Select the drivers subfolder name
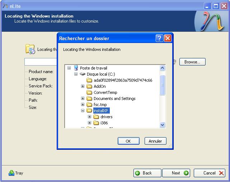This screenshot has width=230, height=182. (x=107, y=117)
